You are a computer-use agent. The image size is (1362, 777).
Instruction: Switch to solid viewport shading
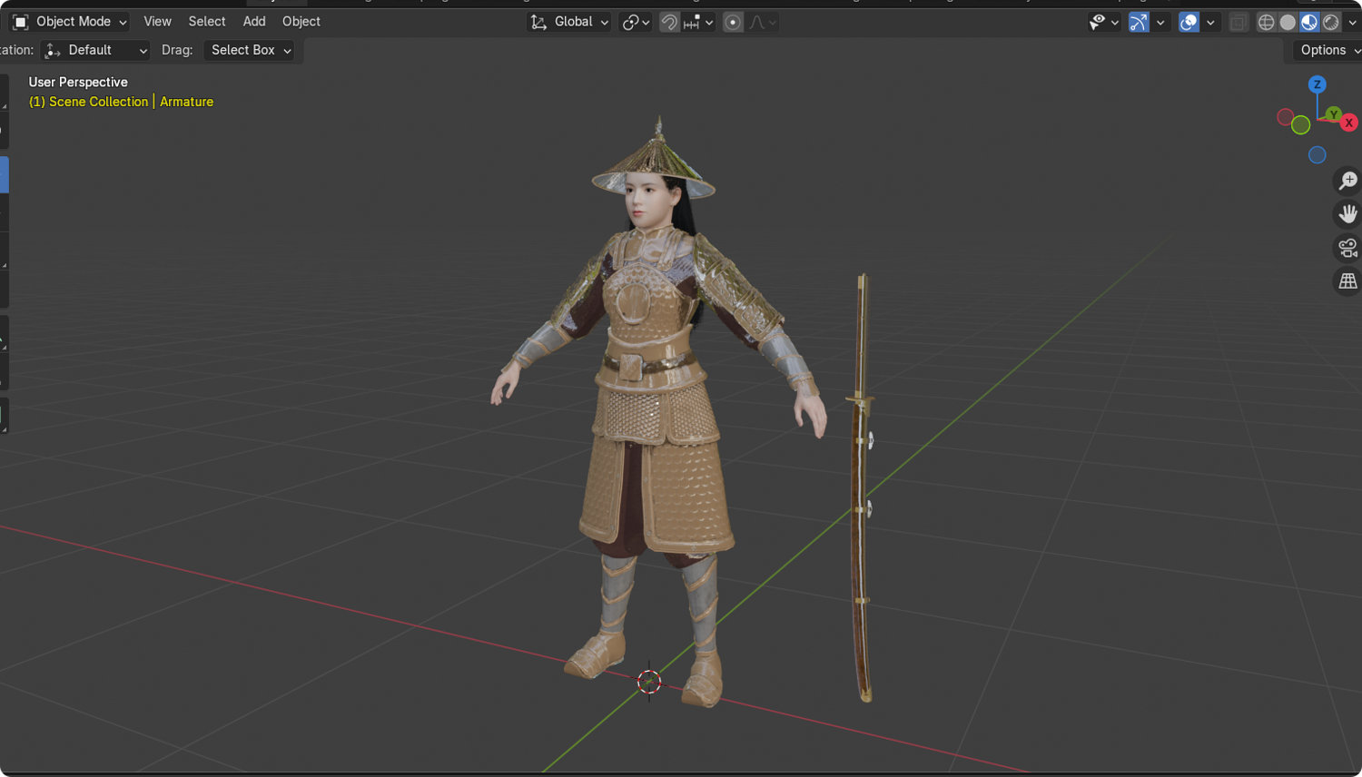[x=1288, y=22]
